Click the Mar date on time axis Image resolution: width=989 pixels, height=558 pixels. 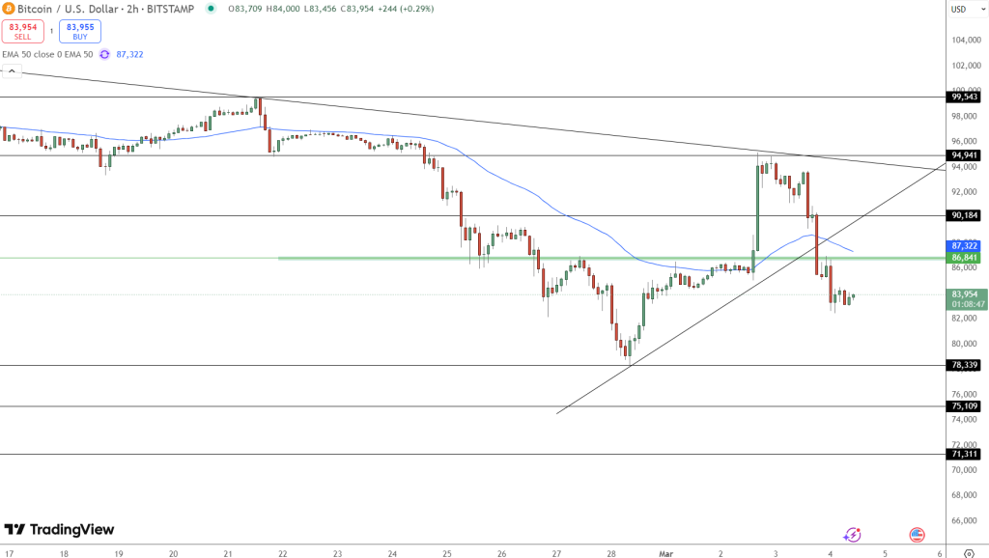(x=666, y=553)
